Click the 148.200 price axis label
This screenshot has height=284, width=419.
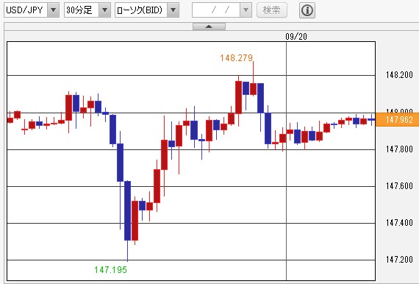(399, 75)
